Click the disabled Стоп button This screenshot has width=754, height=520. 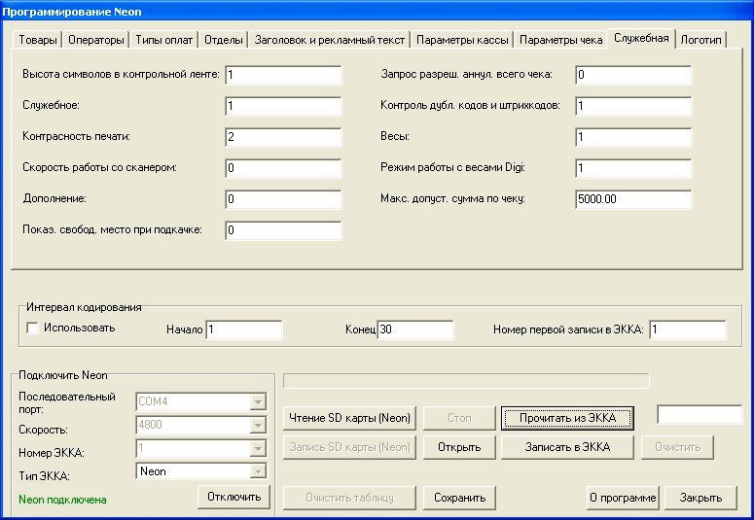click(459, 418)
